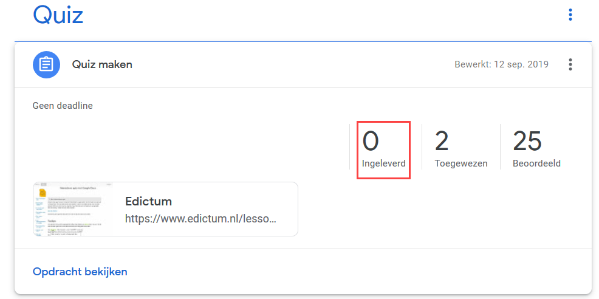The height and width of the screenshot is (299, 599).
Task: Click the number 25 above Beoordeeld
Action: click(527, 141)
